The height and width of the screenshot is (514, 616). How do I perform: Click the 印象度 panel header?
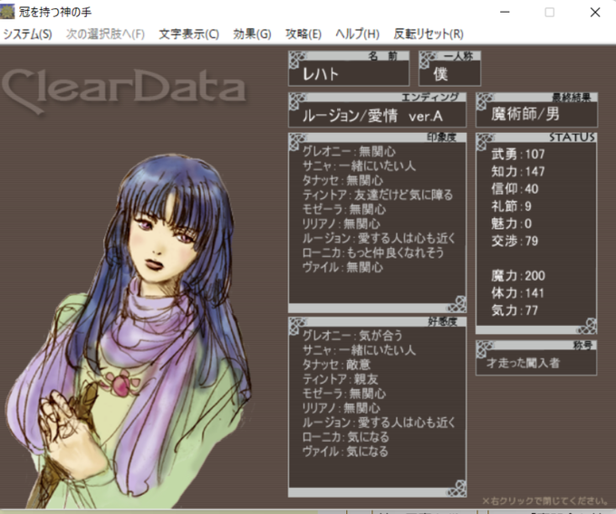click(x=378, y=138)
